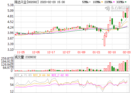The width and height of the screenshot is (133, 93).
Task: Click the last red candlestick on 02-20
Action: pyautogui.click(x=127, y=13)
